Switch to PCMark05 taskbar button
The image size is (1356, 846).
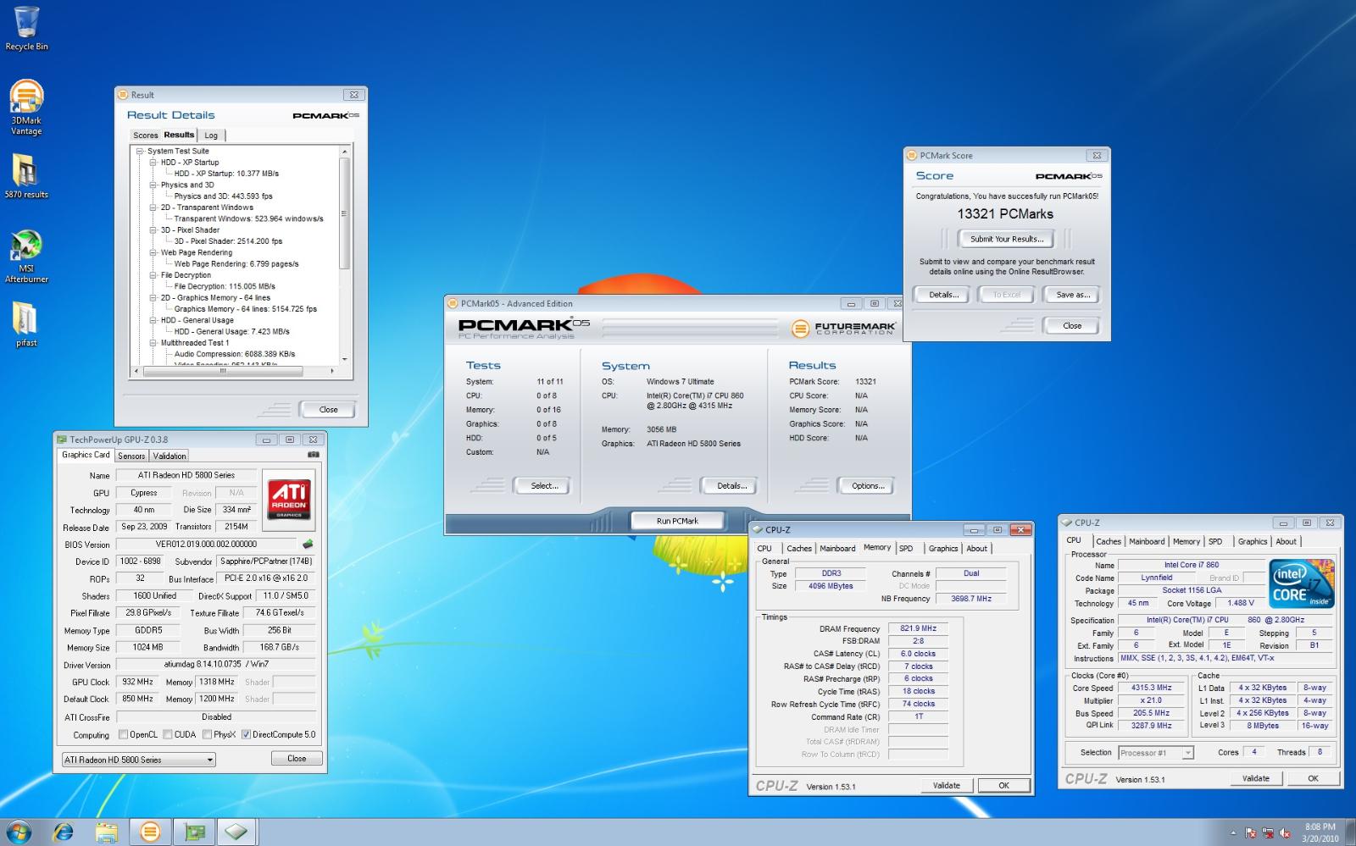(x=150, y=832)
